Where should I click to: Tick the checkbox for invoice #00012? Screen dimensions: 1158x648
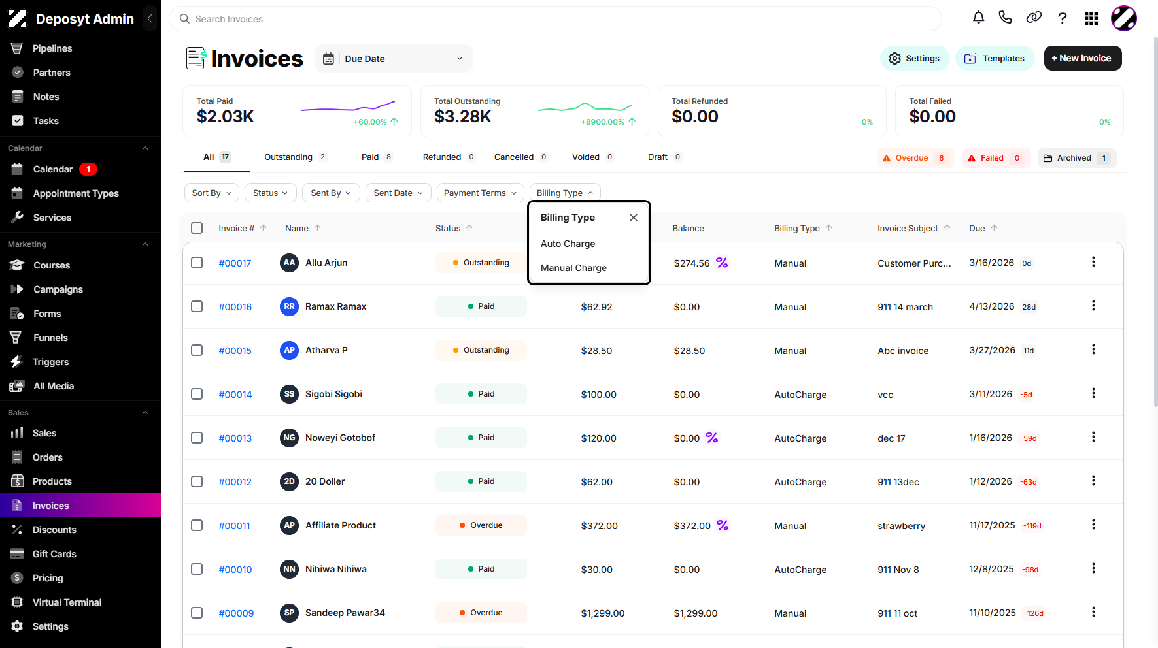tap(197, 481)
